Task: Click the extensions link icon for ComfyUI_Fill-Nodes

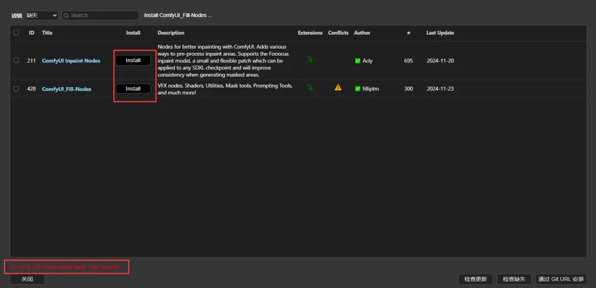Action: [x=310, y=87]
